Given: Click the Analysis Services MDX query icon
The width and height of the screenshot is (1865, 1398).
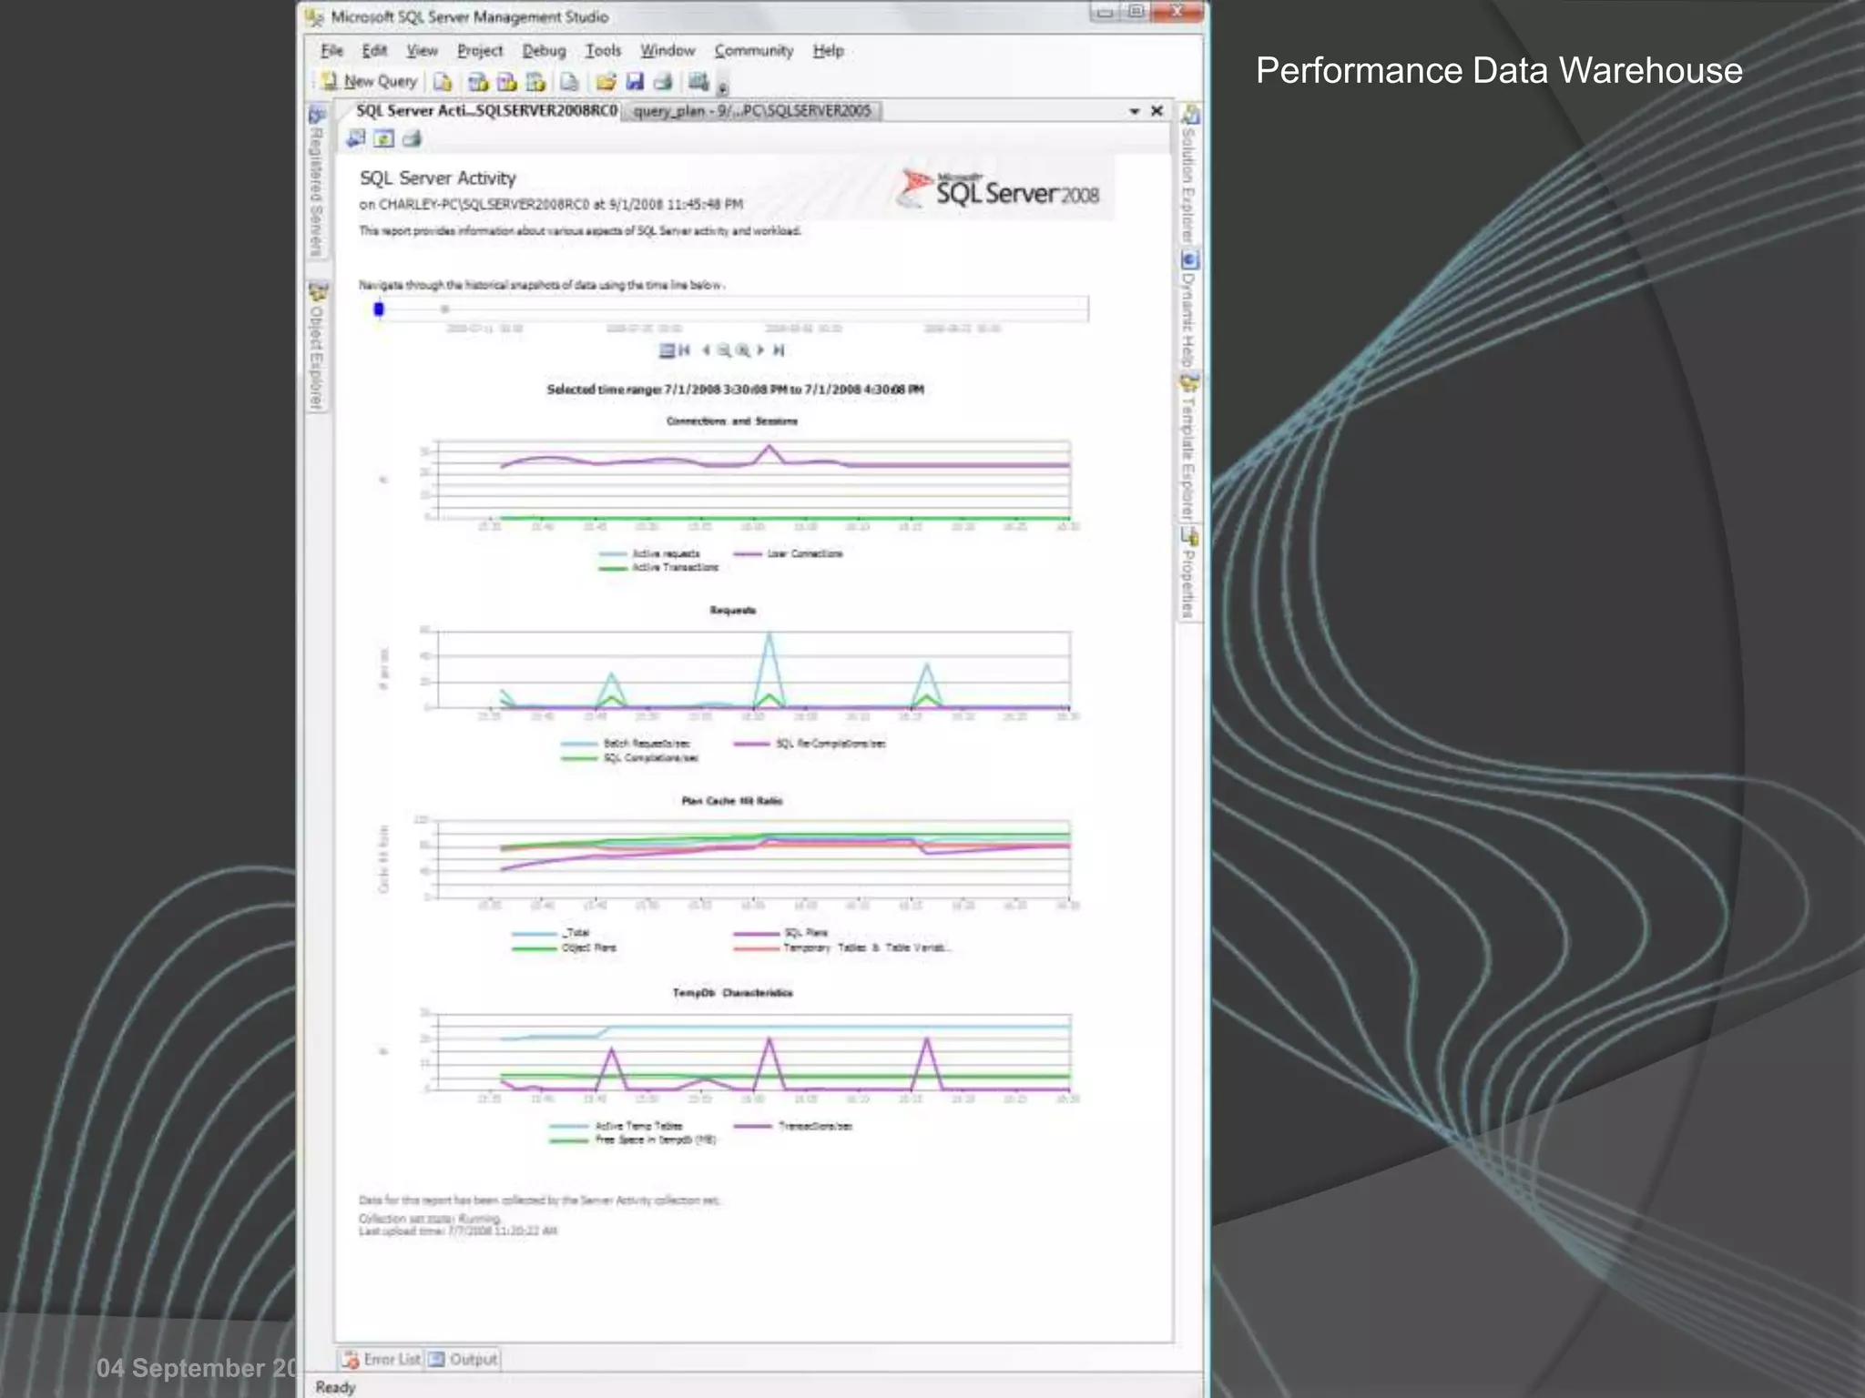Looking at the screenshot, I should (x=478, y=82).
